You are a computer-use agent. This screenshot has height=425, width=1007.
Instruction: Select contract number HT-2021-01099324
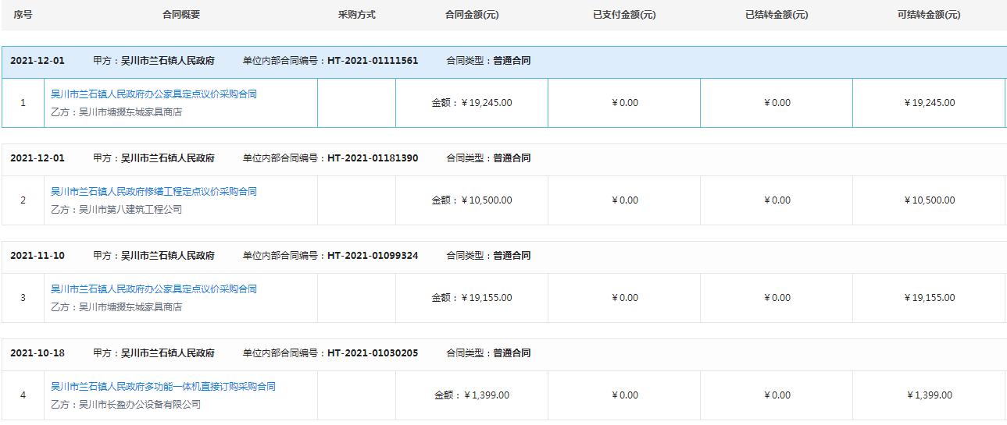pyautogui.click(x=373, y=256)
